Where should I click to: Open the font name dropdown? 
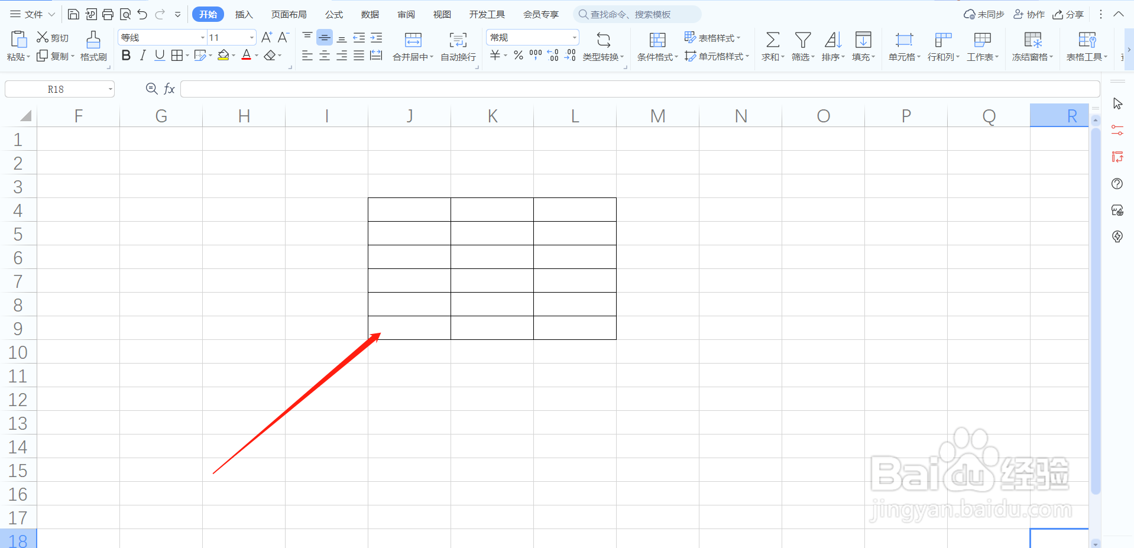(203, 37)
